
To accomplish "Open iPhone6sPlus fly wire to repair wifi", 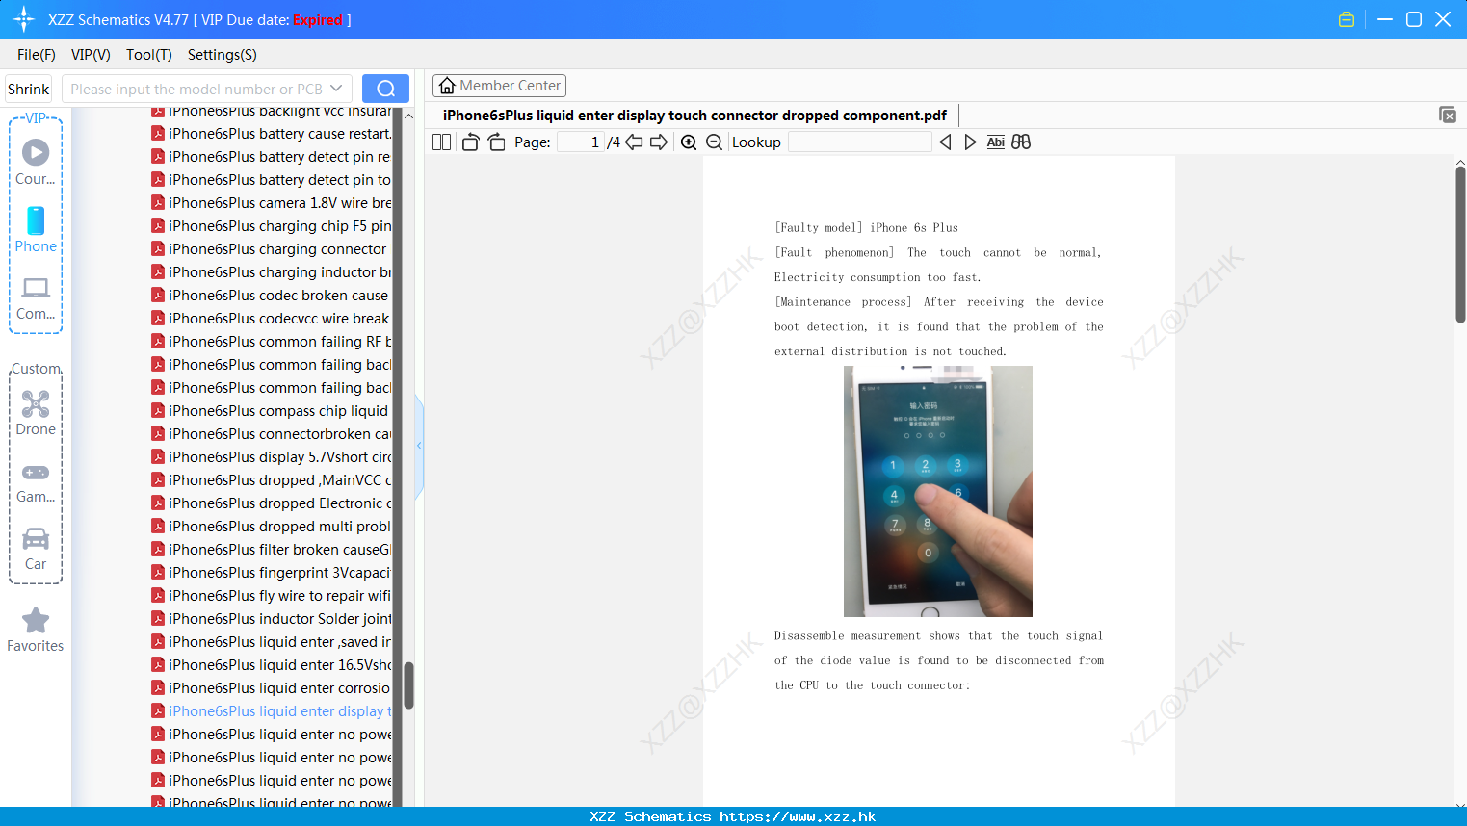I will (272, 596).
